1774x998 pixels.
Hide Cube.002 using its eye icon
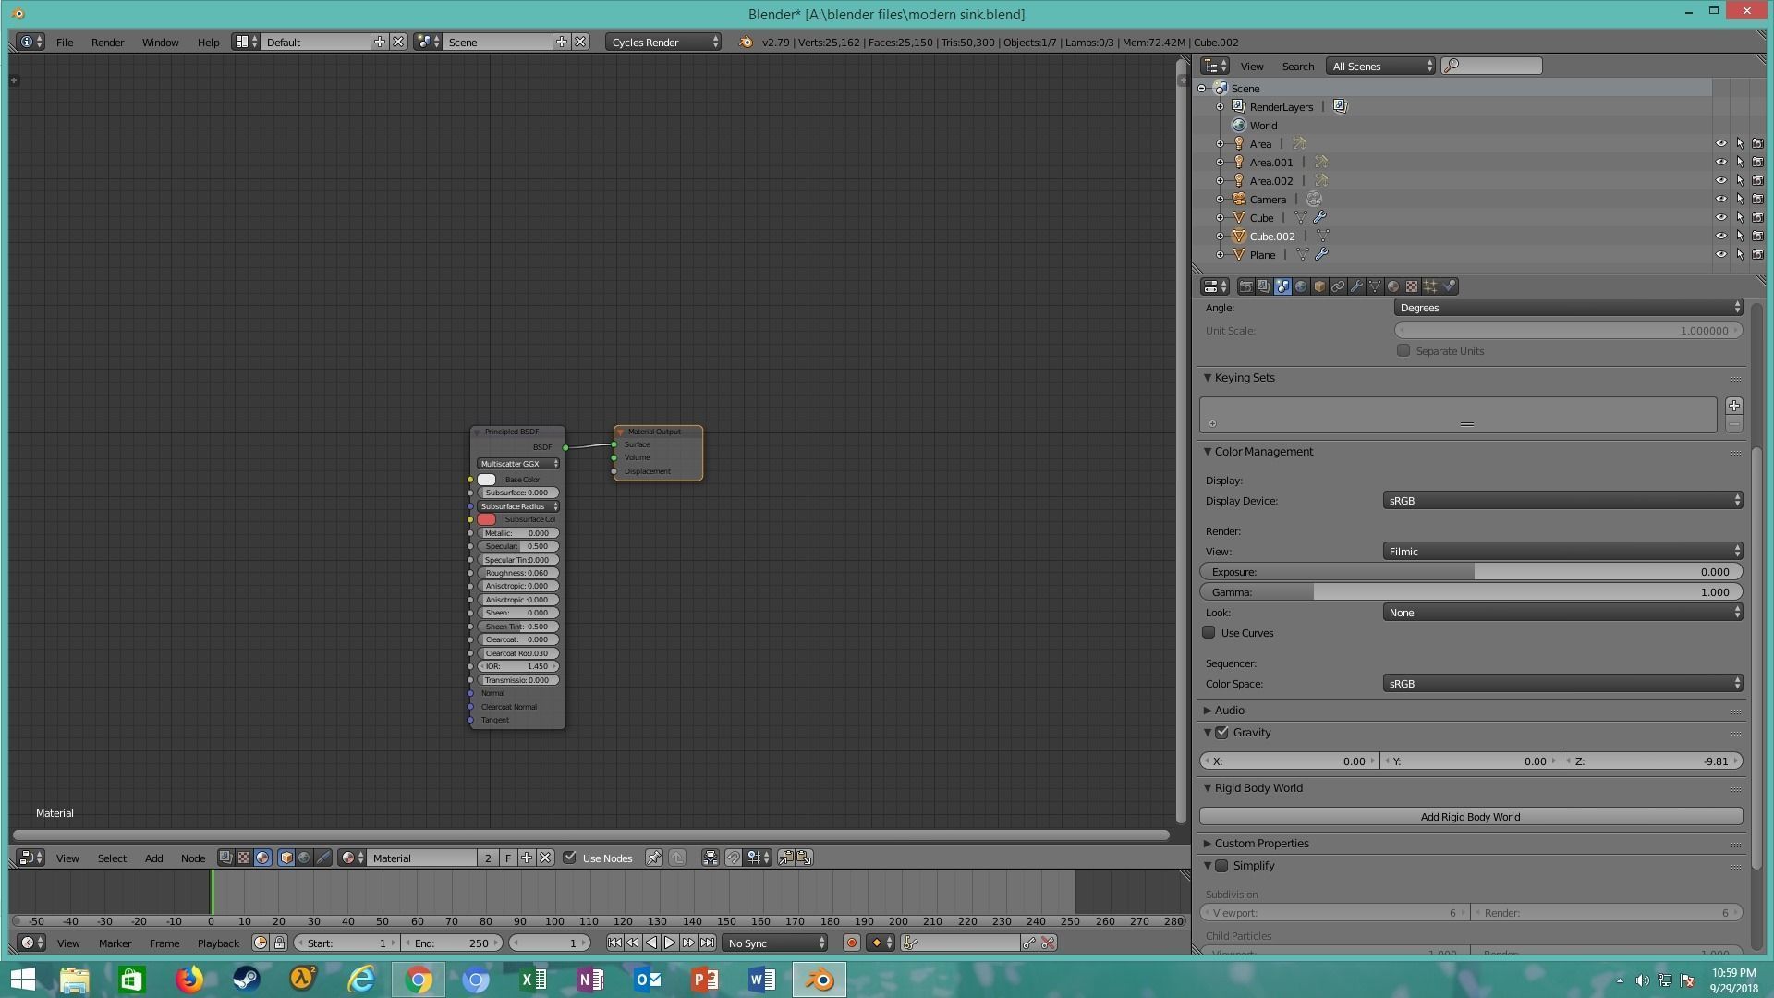click(x=1720, y=237)
